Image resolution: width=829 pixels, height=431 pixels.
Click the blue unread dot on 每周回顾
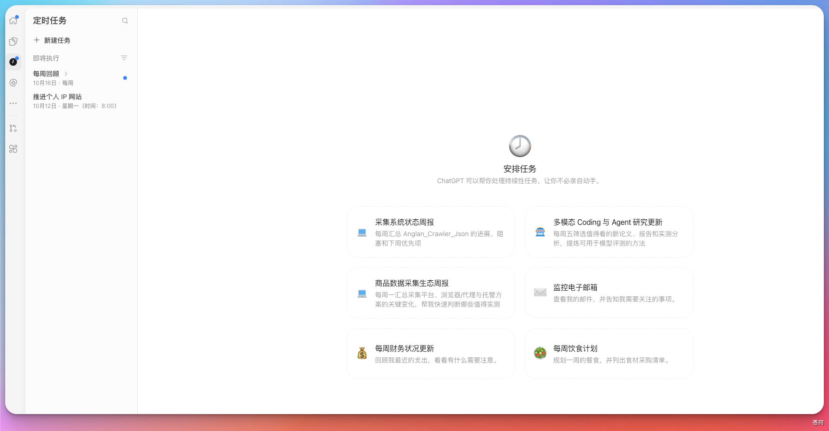(x=125, y=78)
